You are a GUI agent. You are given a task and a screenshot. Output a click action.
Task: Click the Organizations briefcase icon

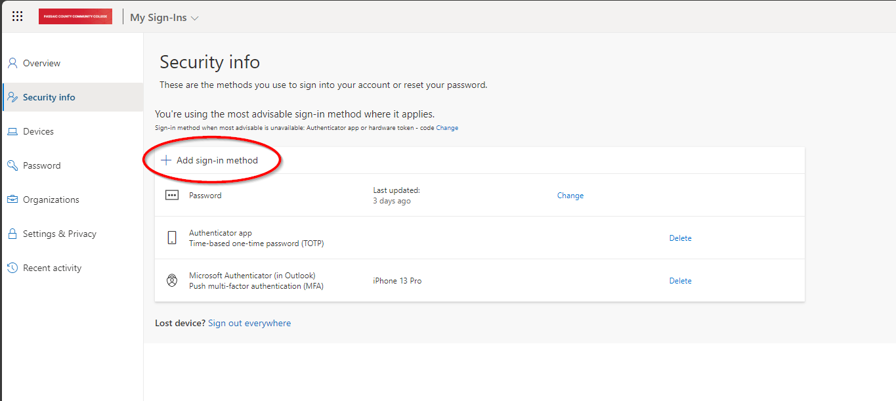point(12,200)
